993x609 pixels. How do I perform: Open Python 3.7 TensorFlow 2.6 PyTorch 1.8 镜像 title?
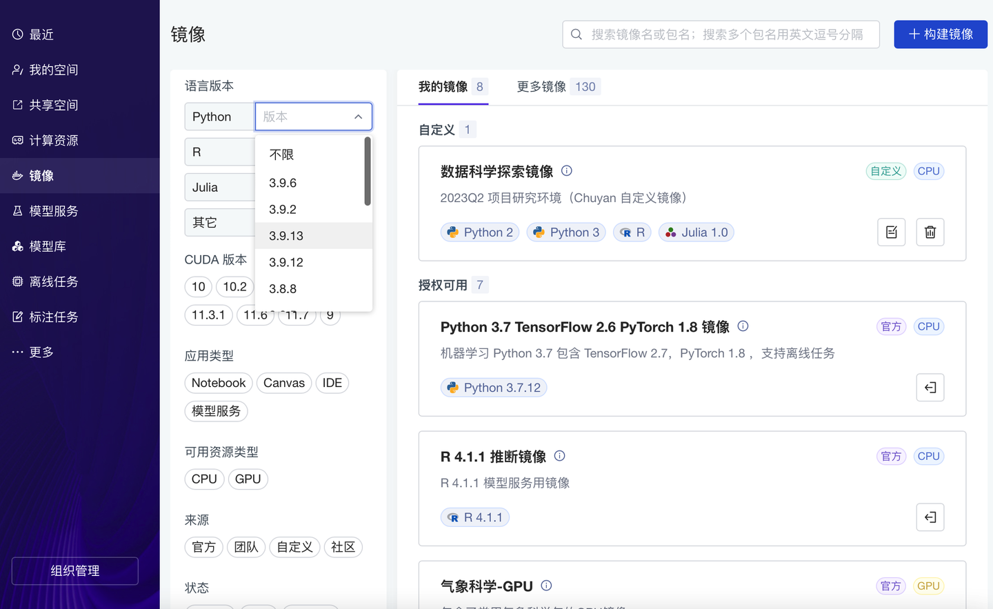(585, 327)
